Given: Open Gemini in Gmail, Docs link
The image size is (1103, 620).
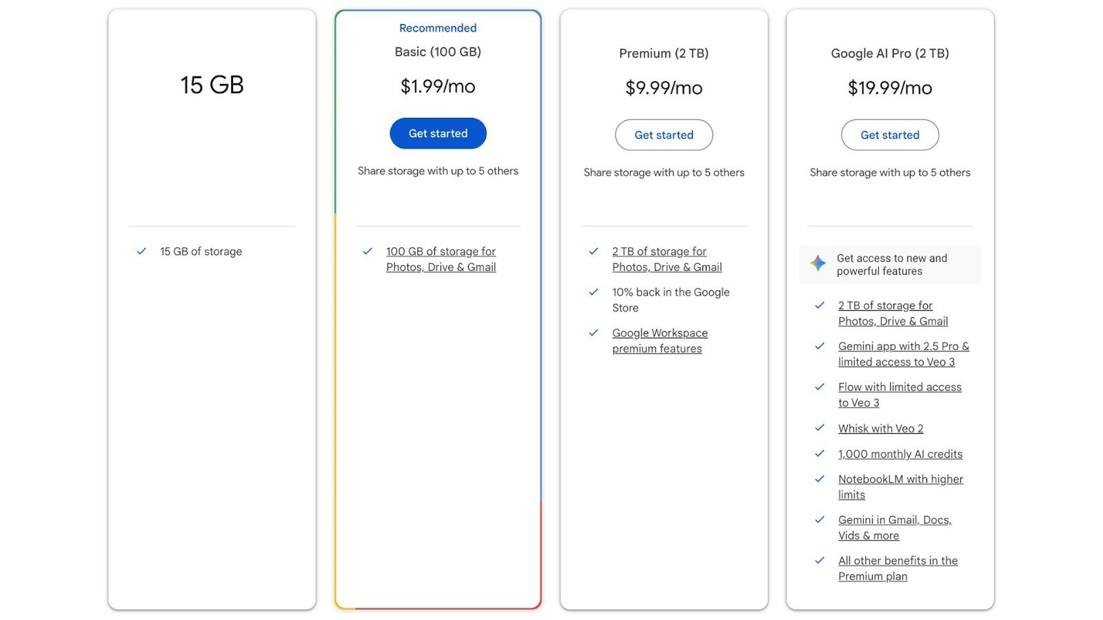Looking at the screenshot, I should click(x=894, y=527).
